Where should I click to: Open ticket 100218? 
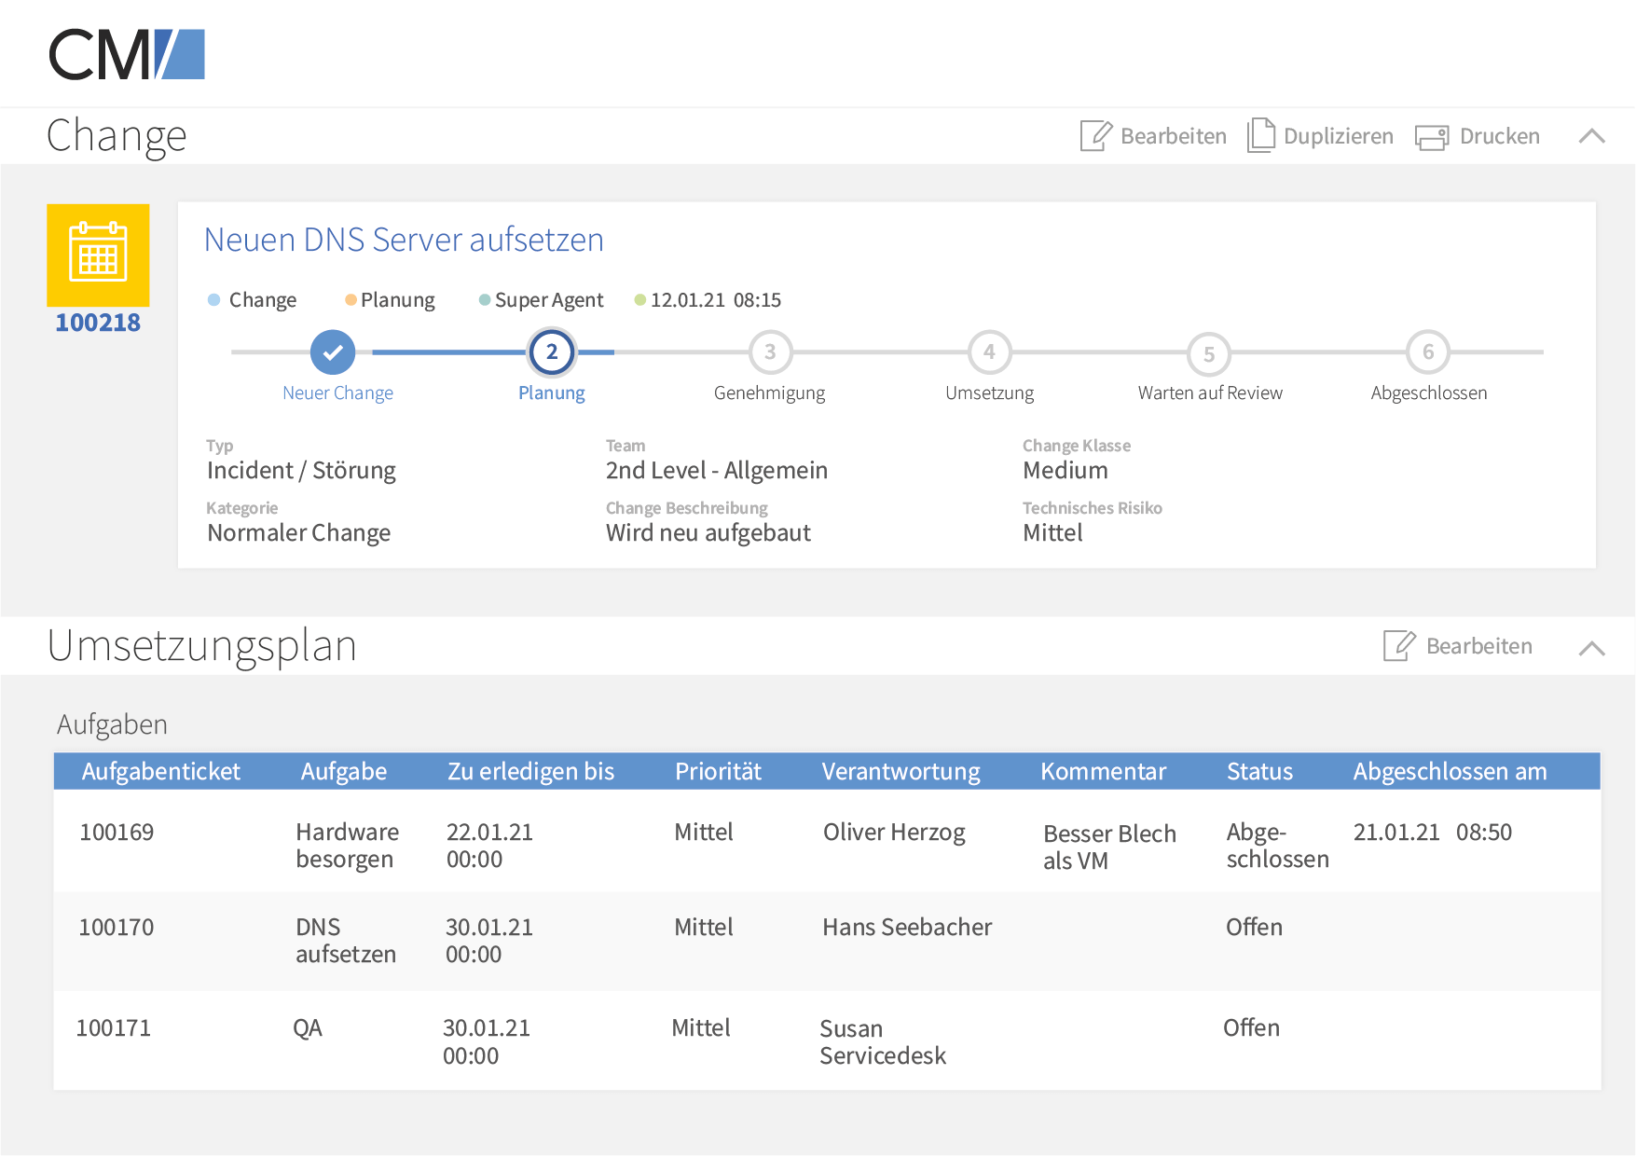tap(98, 323)
